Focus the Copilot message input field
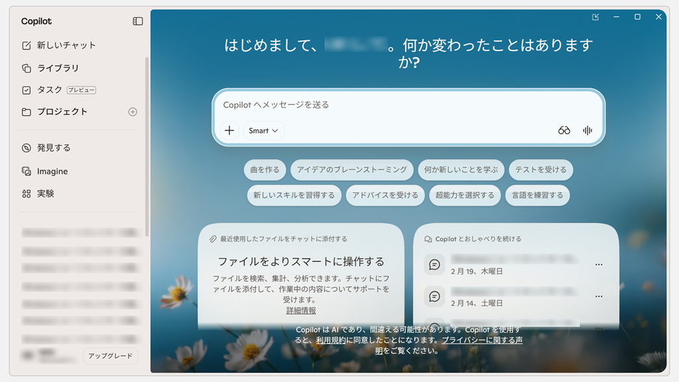This screenshot has height=382, width=679. click(x=407, y=105)
